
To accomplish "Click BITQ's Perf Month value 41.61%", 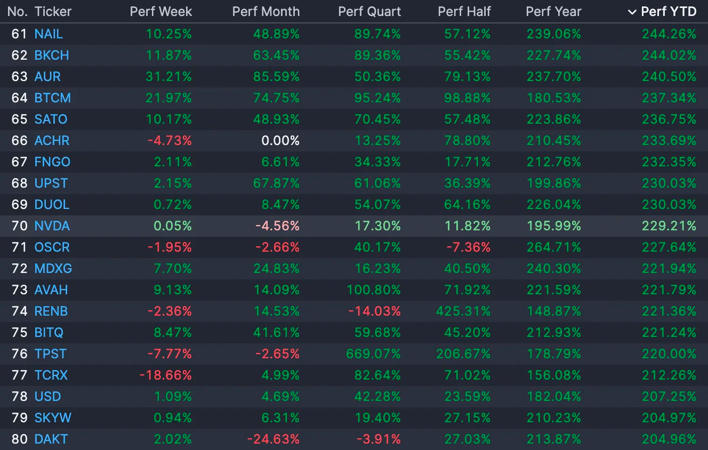I will click(x=277, y=333).
